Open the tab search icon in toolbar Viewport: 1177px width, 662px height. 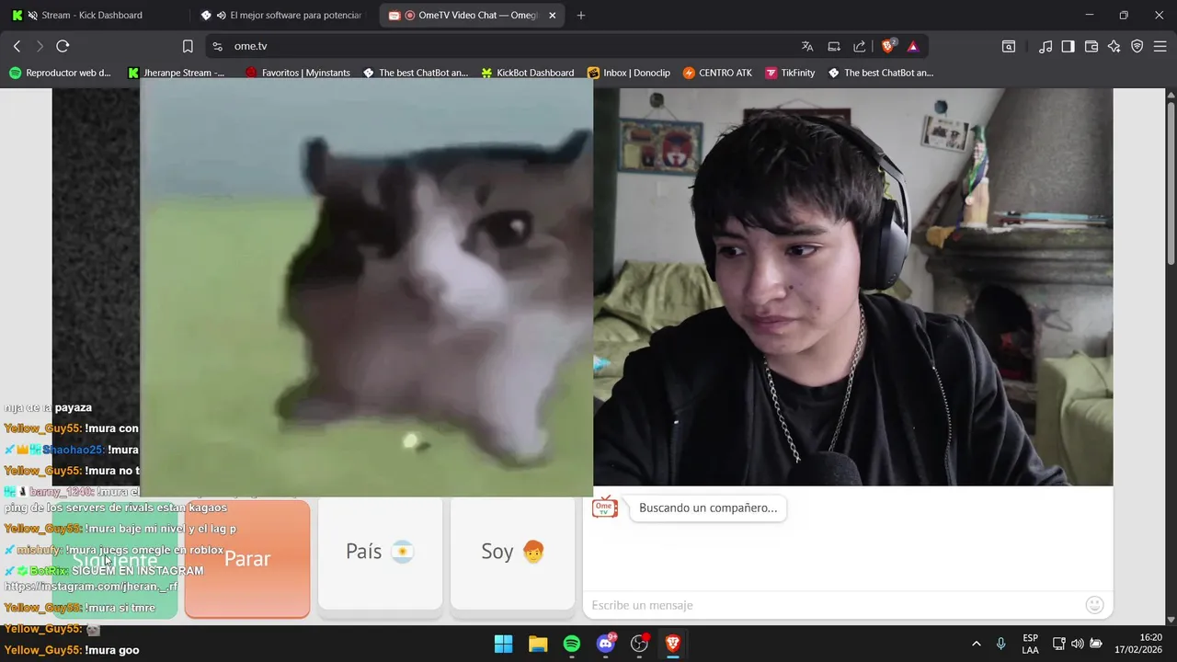[x=1009, y=46]
